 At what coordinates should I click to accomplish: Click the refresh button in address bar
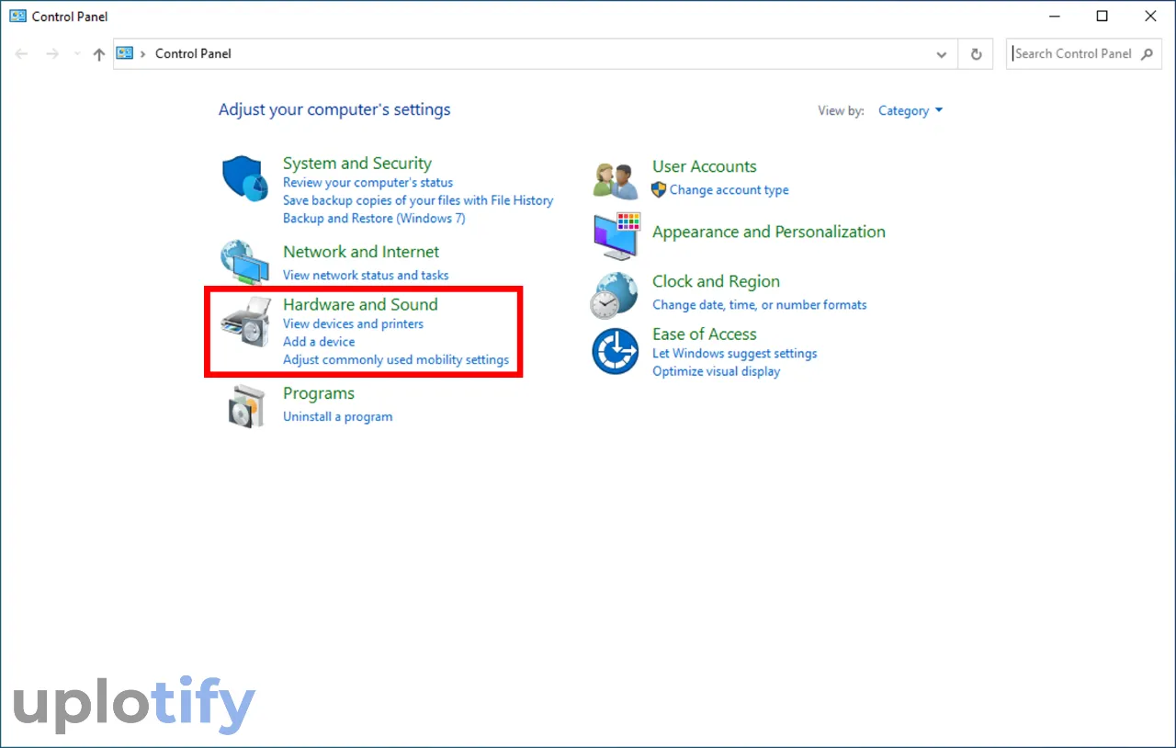click(976, 54)
